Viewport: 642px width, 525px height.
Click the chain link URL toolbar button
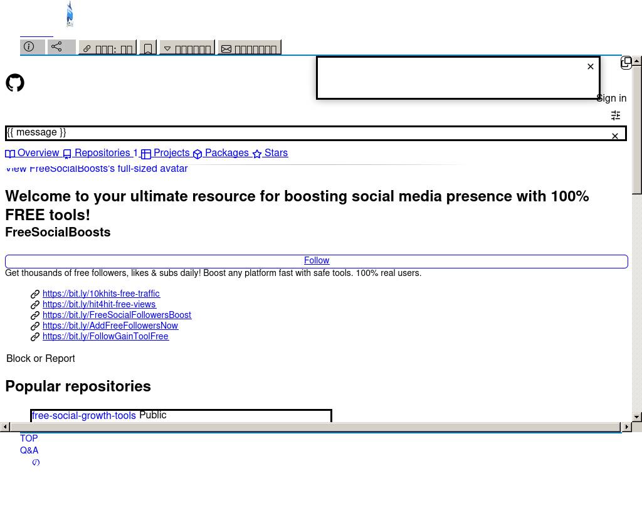click(107, 48)
